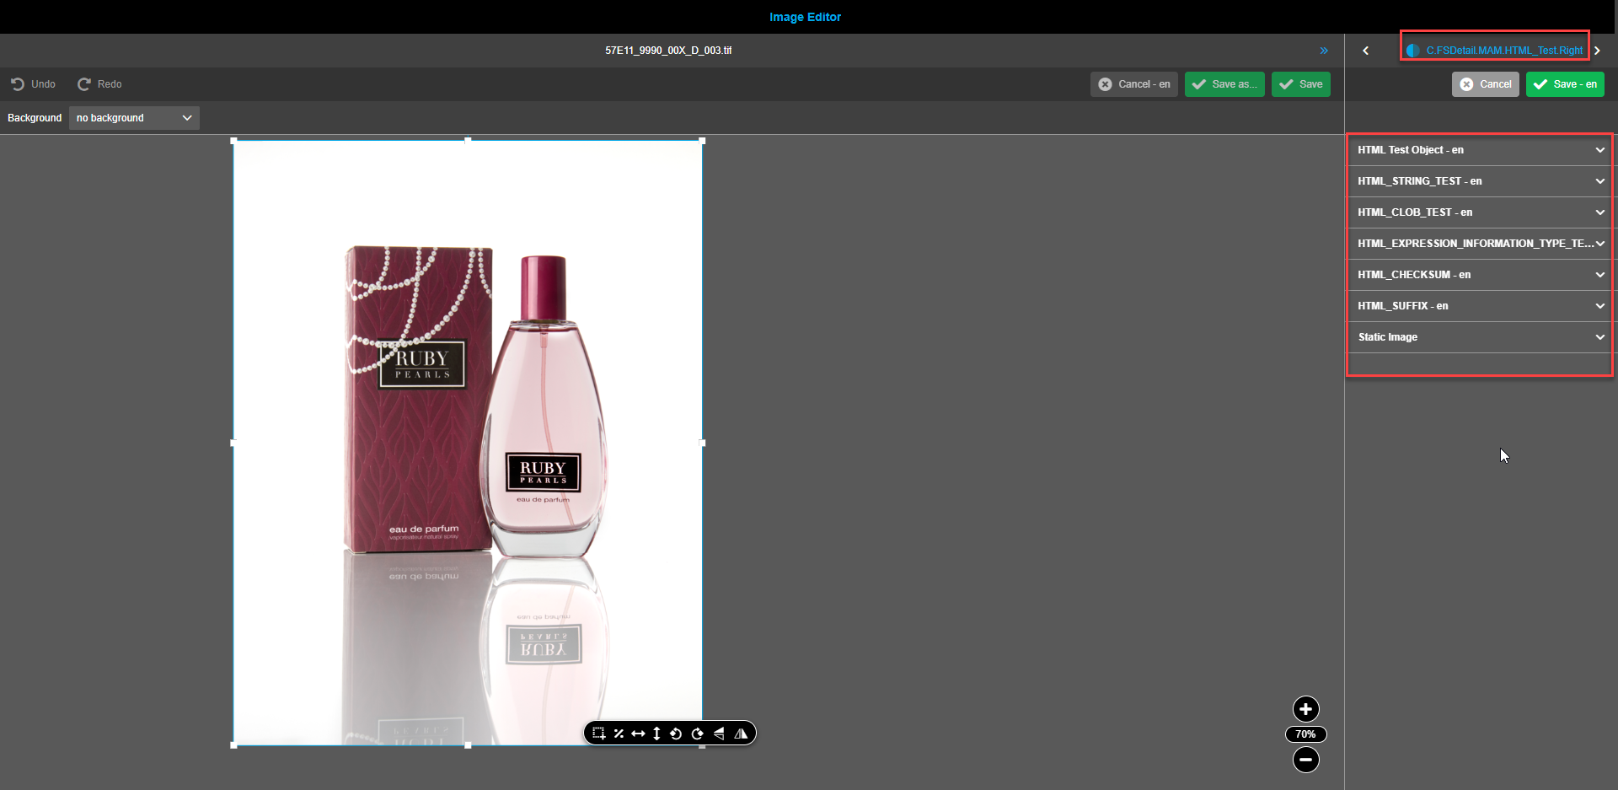Open the Background dropdown showing no background
Viewport: 1618px width, 790px height.
133,117
